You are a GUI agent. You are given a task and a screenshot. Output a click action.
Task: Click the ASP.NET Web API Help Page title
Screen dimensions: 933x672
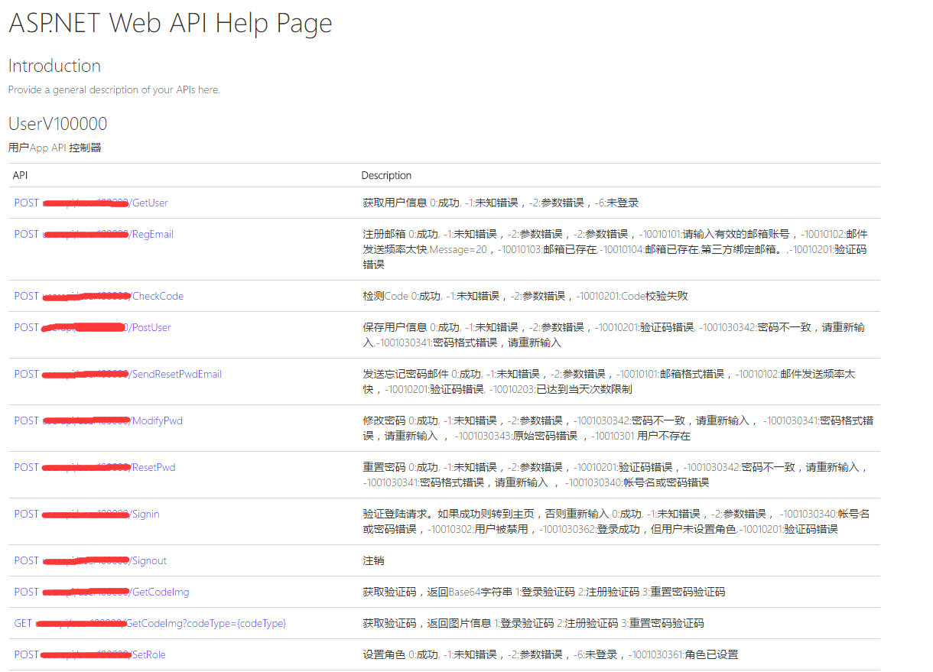[x=170, y=23]
